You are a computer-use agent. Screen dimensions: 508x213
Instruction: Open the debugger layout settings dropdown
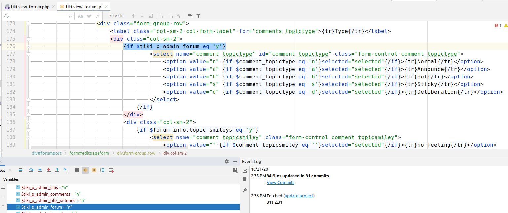coord(235,170)
